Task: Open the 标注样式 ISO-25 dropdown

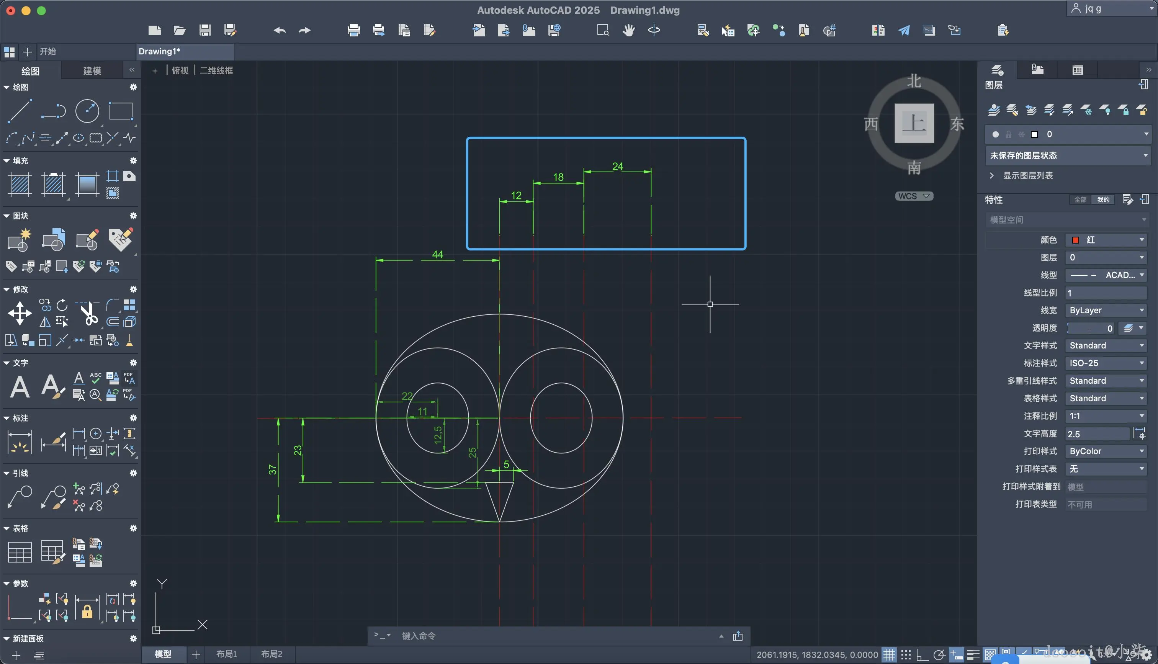Action: [x=1106, y=363]
